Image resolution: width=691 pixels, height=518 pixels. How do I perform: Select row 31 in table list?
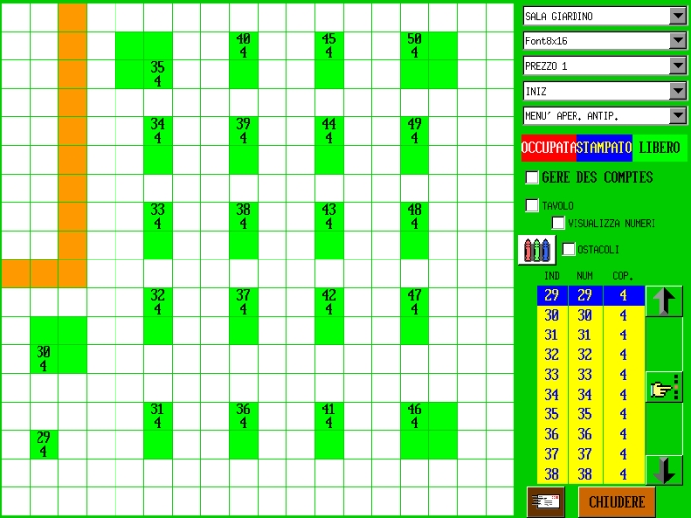coord(590,335)
